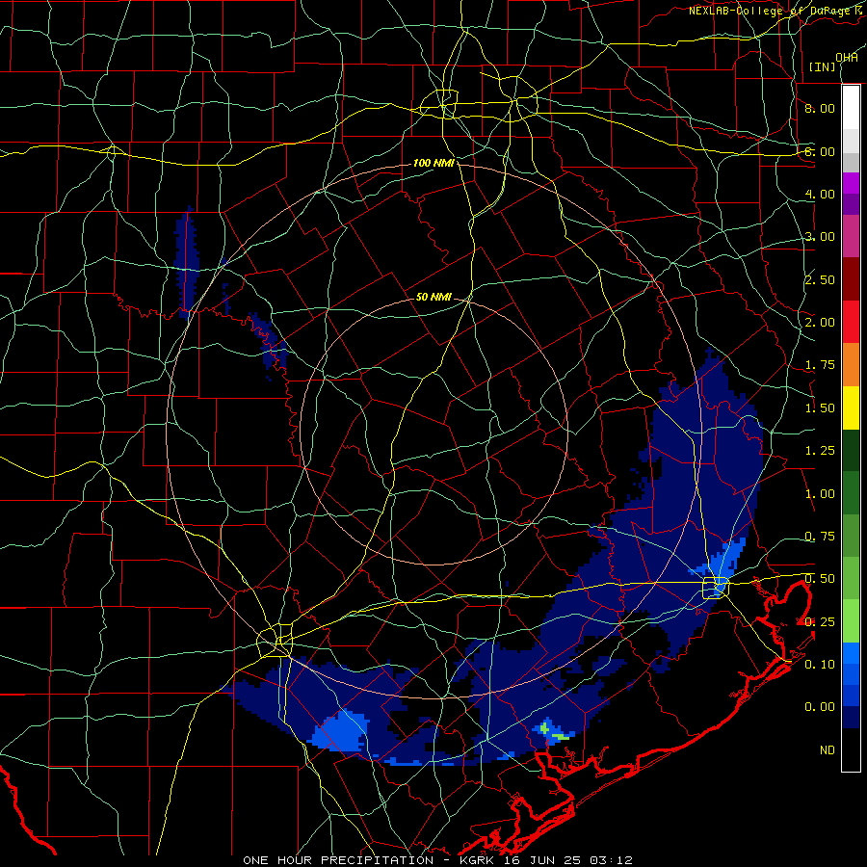The width and height of the screenshot is (867, 867).
Task: Click the 0.50 legend value
Action: tap(820, 579)
